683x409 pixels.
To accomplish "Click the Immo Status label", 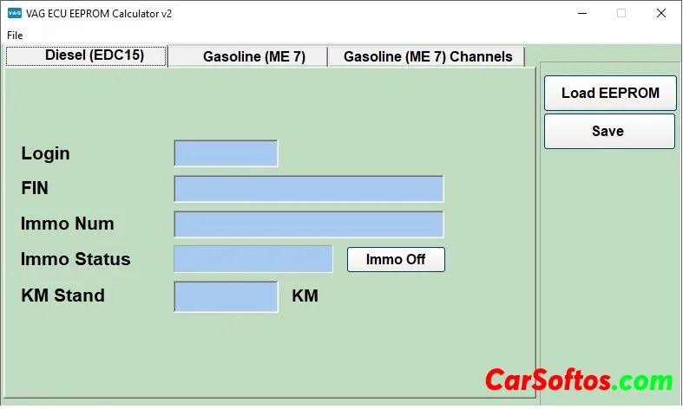I will click(x=76, y=259).
